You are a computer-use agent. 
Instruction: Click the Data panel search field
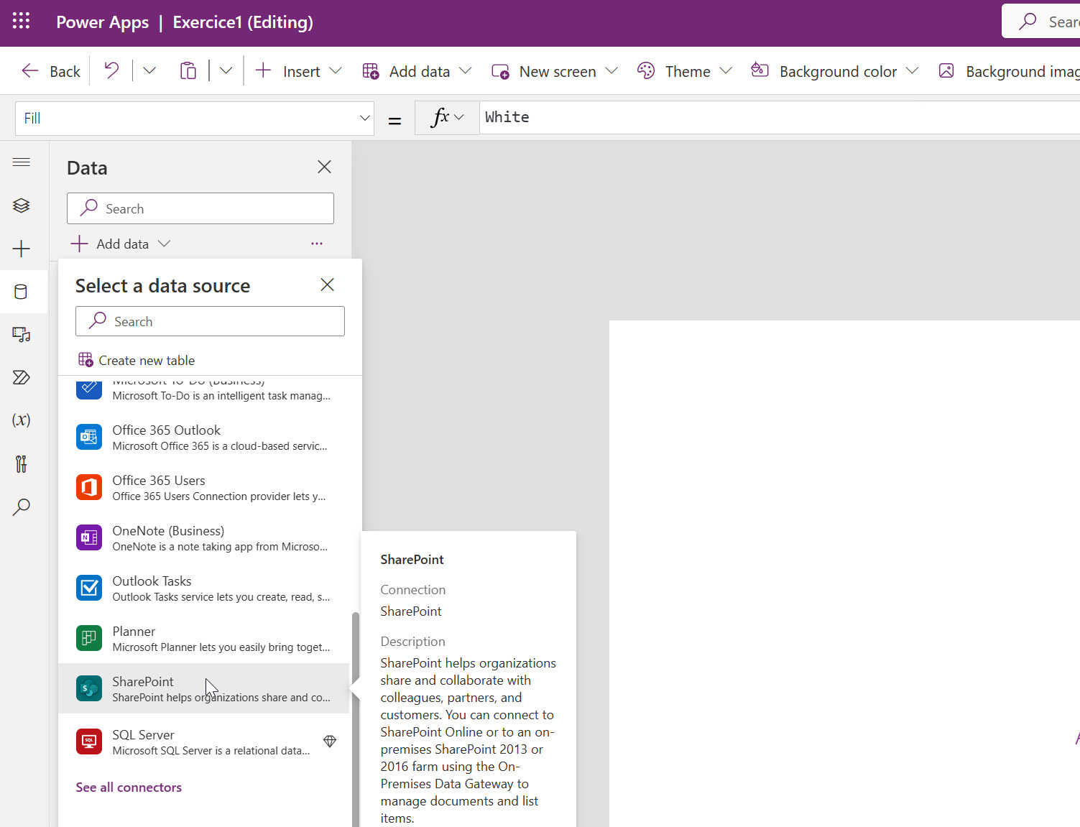coord(200,208)
